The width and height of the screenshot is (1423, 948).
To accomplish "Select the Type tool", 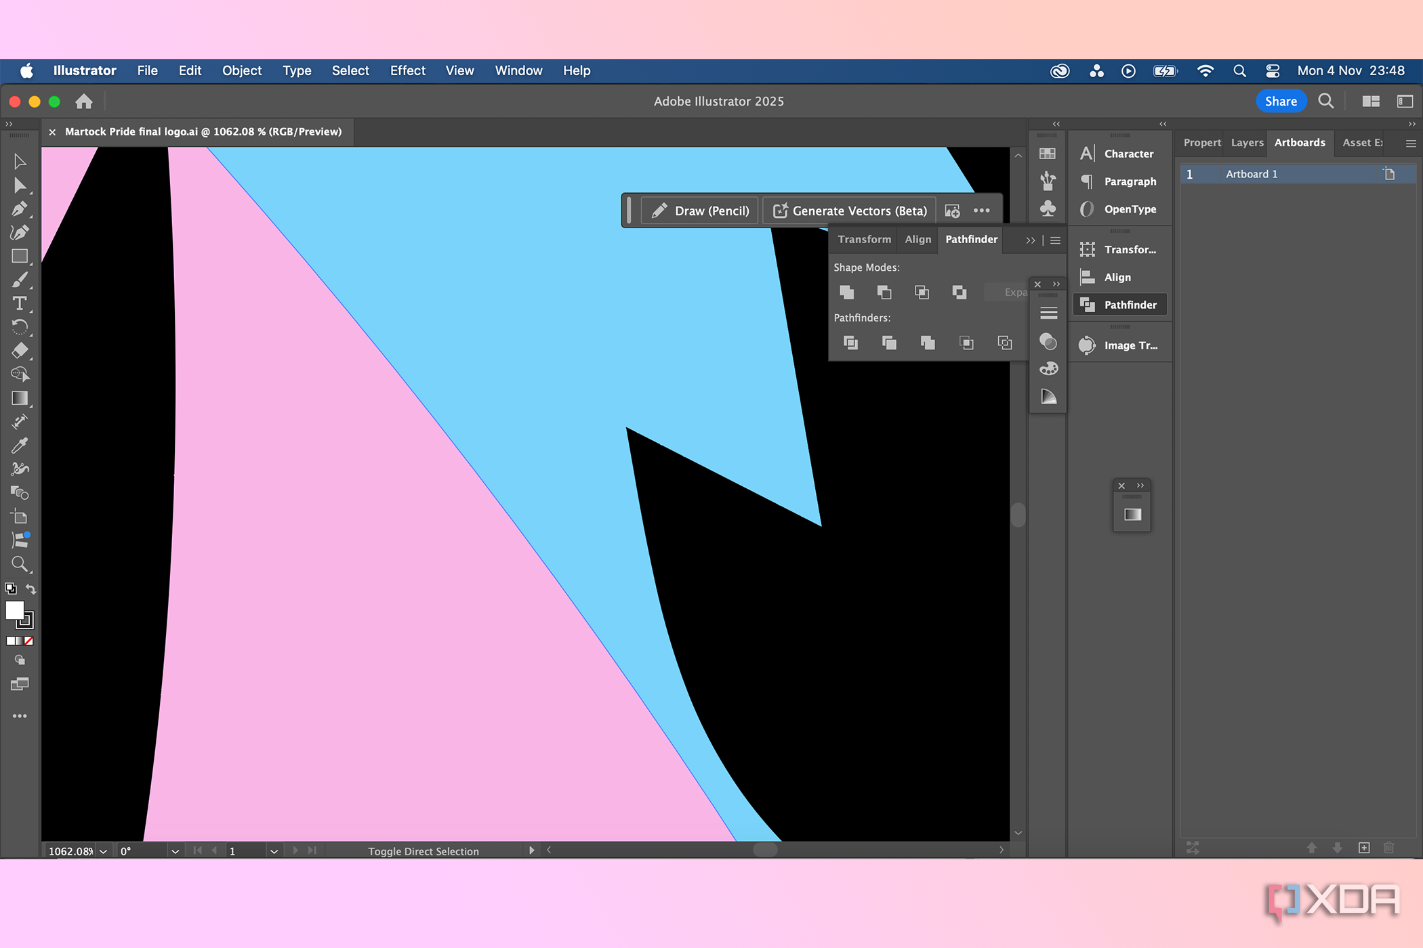I will (x=20, y=303).
